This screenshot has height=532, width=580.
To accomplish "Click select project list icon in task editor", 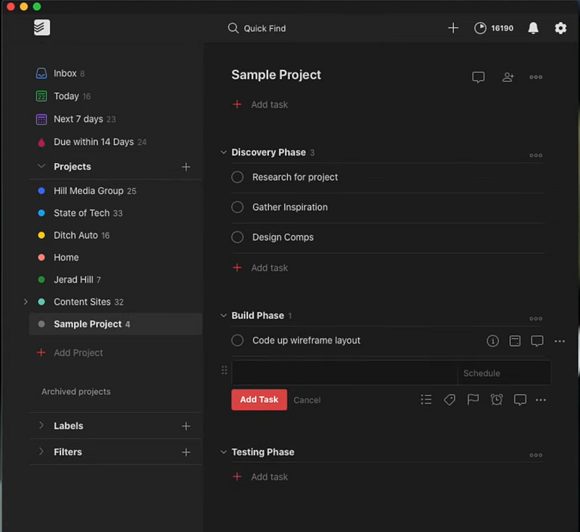I will (426, 399).
